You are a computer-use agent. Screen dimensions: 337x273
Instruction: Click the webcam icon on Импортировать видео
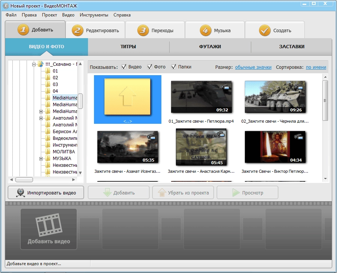(21, 193)
